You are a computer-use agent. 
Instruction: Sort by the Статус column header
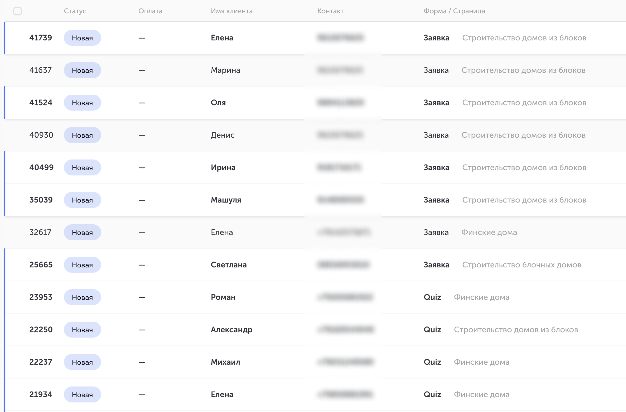click(x=75, y=11)
